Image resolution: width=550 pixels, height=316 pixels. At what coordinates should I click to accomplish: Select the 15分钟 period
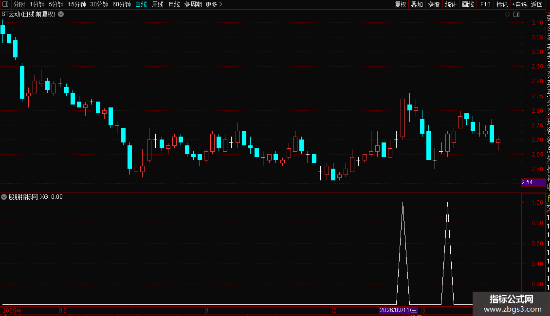(x=77, y=4)
